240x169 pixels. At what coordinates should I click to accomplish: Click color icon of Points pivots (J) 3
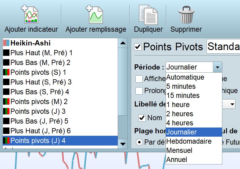pos(6,111)
